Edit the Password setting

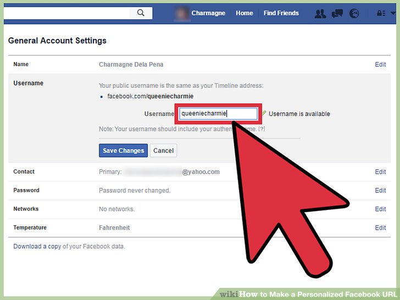pyautogui.click(x=380, y=191)
